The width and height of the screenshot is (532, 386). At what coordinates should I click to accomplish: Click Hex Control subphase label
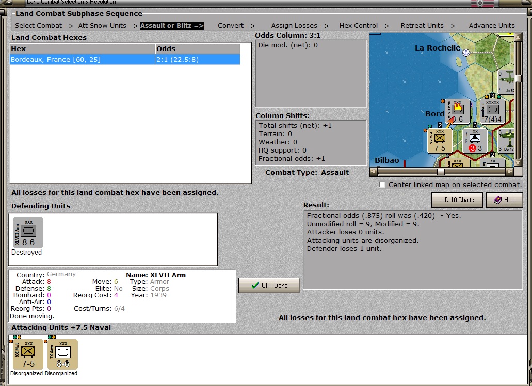364,26
